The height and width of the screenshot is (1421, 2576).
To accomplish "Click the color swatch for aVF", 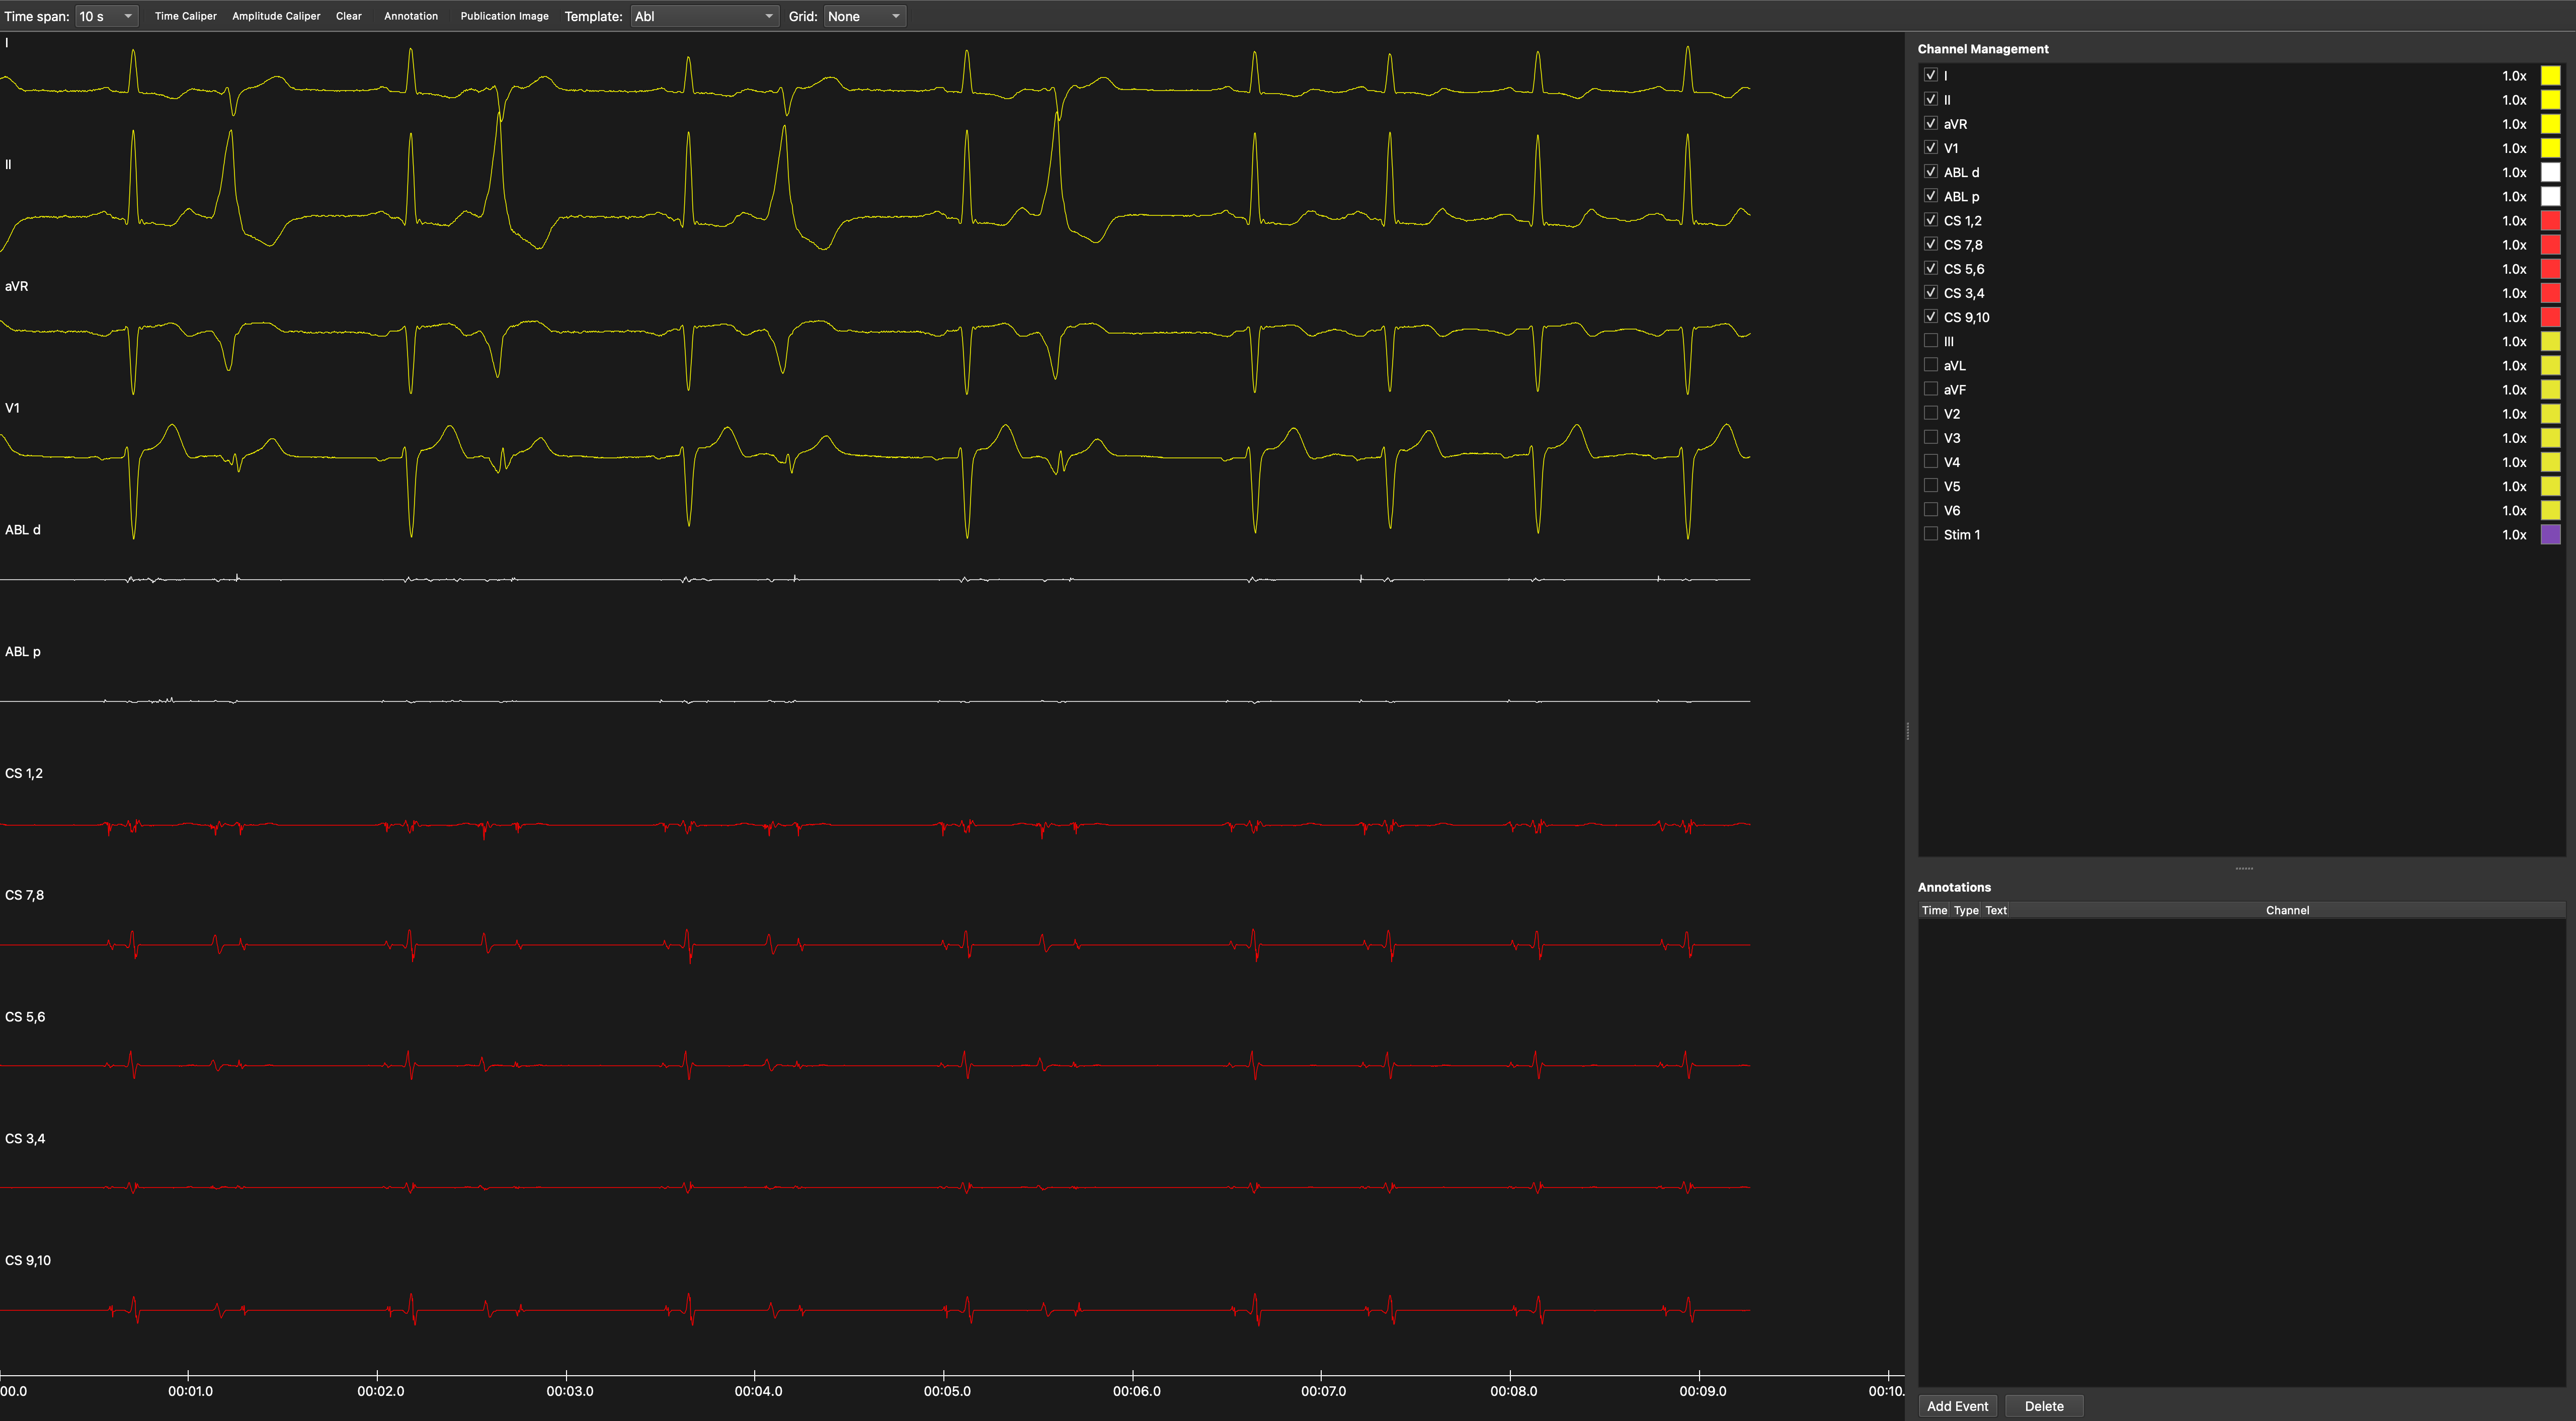I will (x=2550, y=389).
